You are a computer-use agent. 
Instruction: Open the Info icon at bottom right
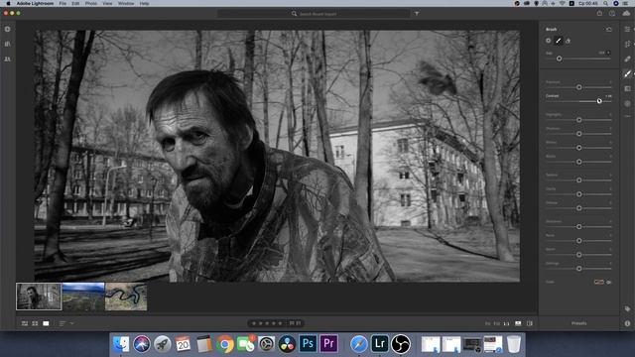628,323
